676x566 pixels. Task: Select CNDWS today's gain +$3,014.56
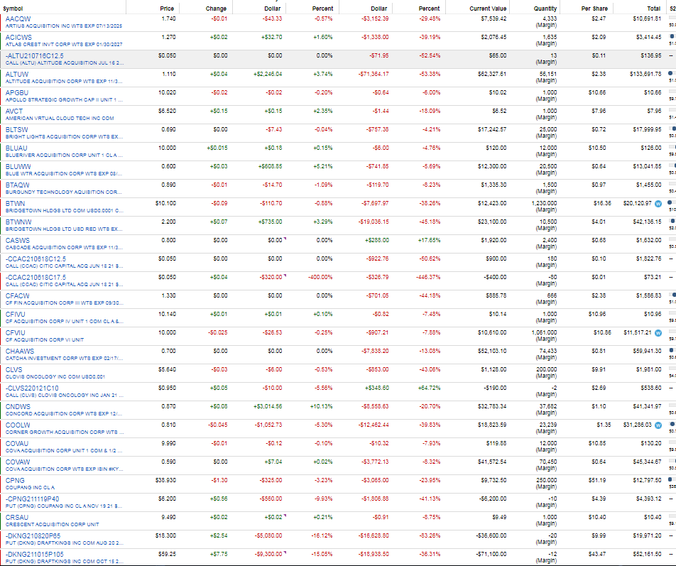click(268, 406)
